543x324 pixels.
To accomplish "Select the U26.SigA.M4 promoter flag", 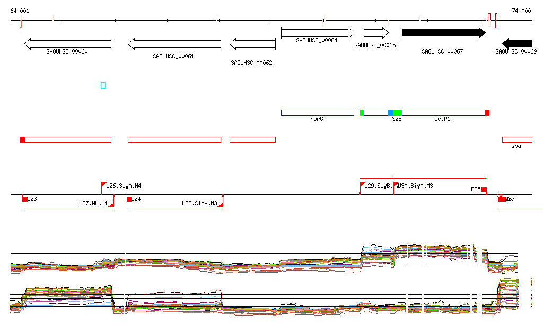I will [104, 185].
